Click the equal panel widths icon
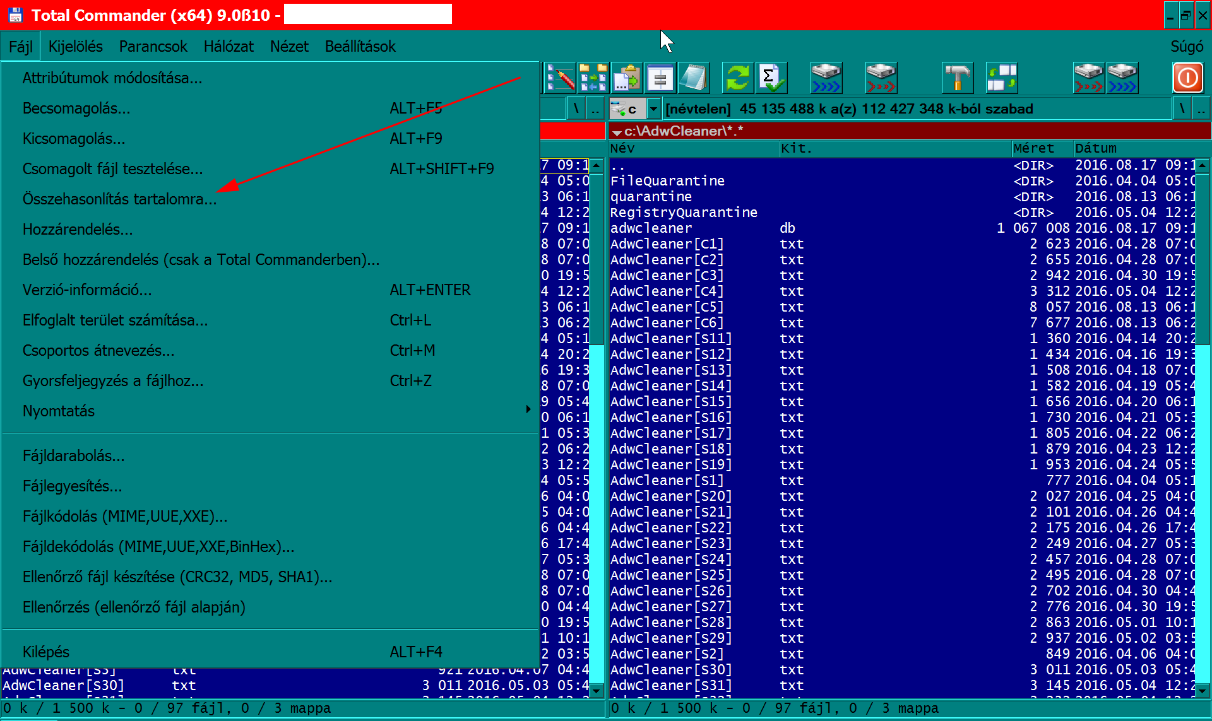 coord(660,78)
